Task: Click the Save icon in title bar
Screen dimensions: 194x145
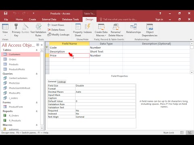Action: (x=6, y=13)
